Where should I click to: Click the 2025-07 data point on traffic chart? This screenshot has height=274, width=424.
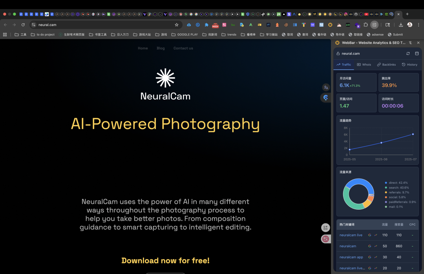413,134
